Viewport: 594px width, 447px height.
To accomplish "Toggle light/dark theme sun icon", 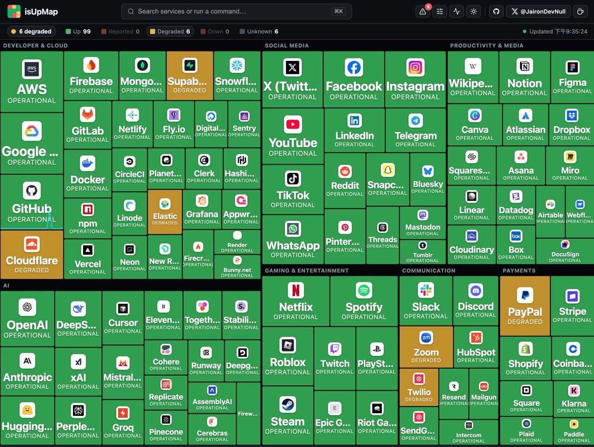I will click(x=473, y=12).
